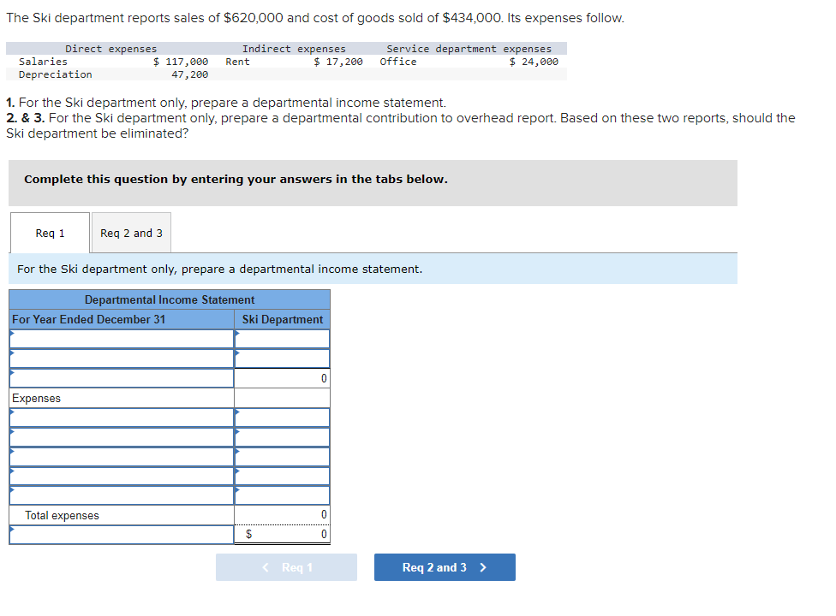Open the label dropdown below Total expenses row

(x=122, y=535)
